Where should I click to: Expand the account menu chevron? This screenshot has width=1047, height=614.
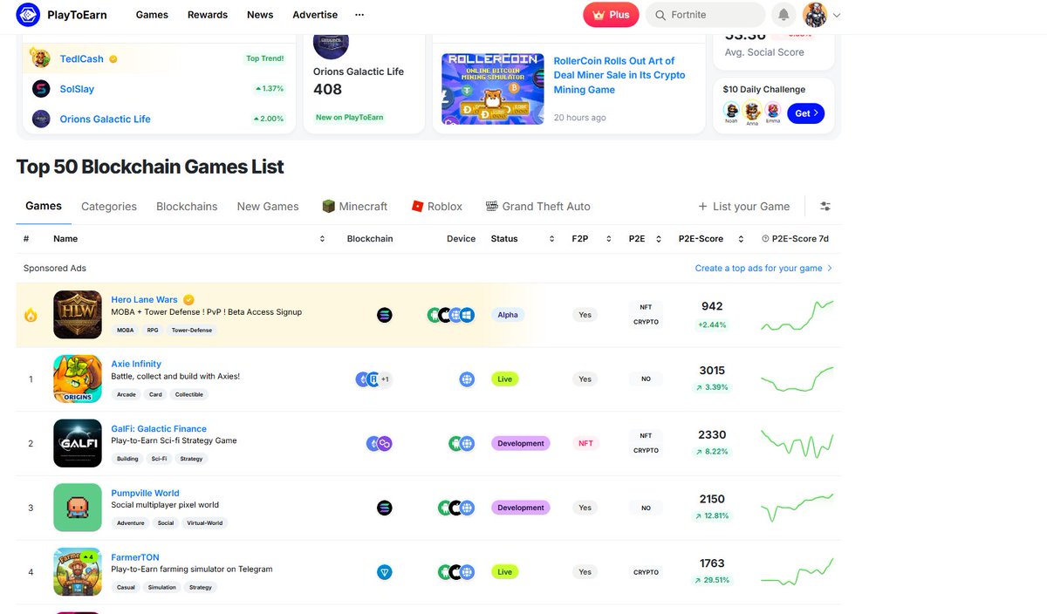point(837,15)
